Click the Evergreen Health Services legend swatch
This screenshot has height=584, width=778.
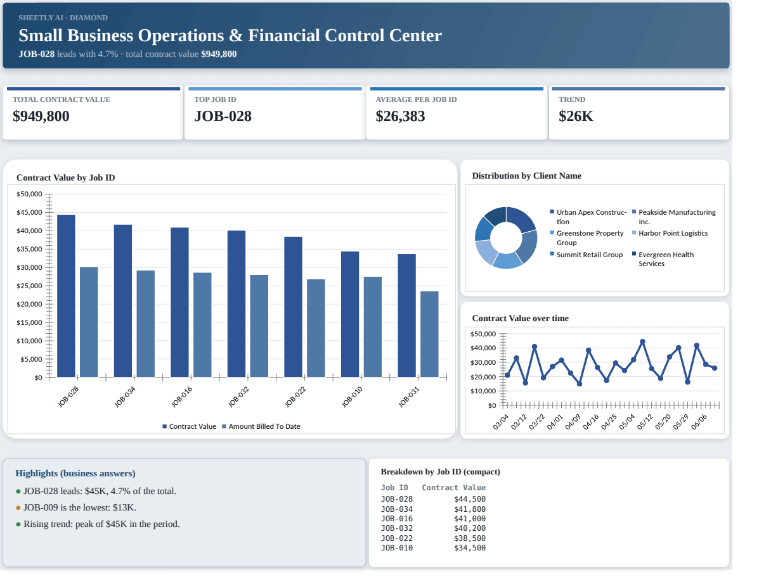634,254
